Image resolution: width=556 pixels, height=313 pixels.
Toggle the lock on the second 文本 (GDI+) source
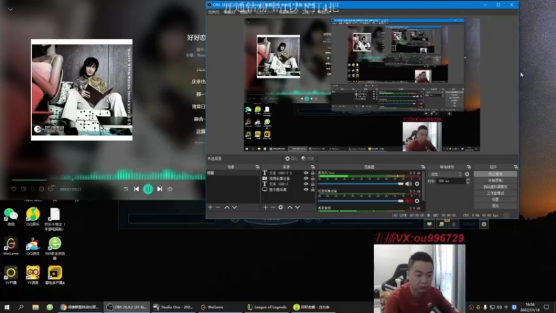(x=312, y=184)
